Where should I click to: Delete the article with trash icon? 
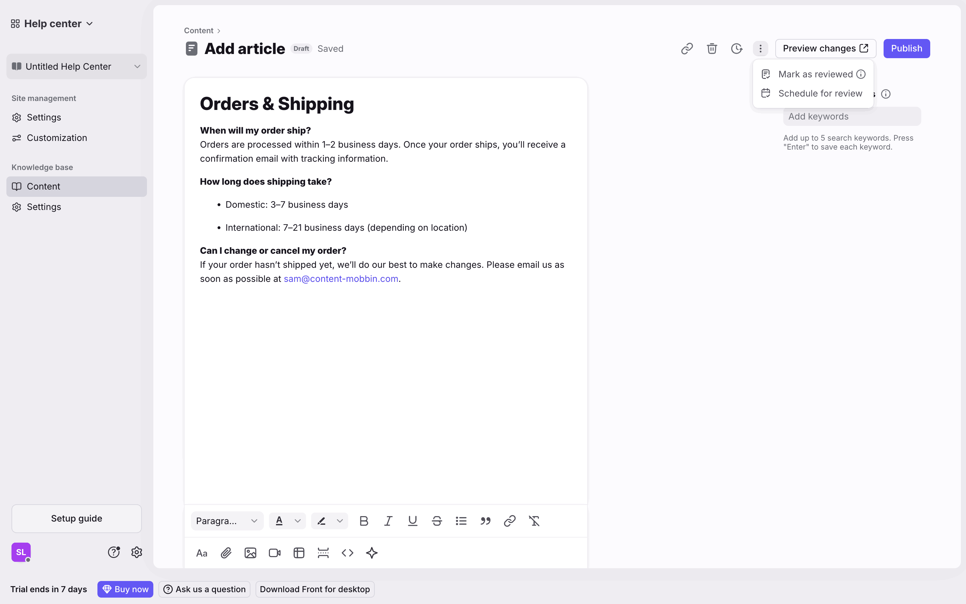click(x=712, y=49)
